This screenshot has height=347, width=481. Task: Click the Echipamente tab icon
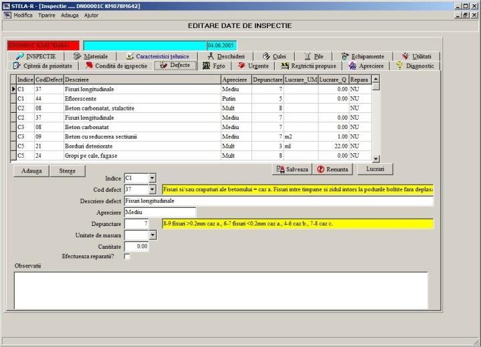point(345,56)
